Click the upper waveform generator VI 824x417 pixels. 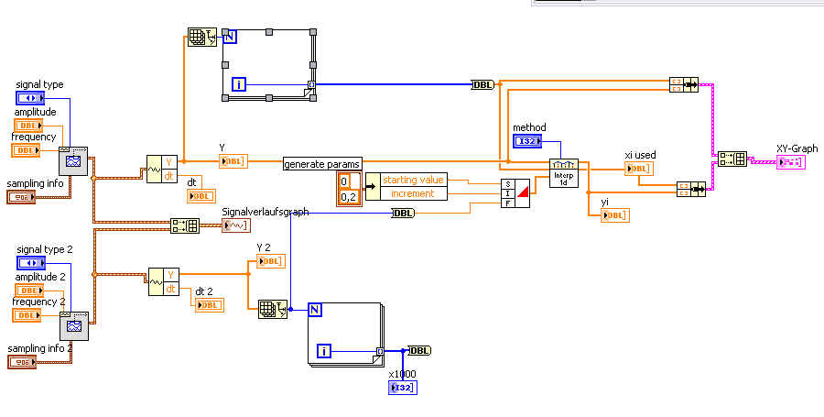click(x=73, y=161)
